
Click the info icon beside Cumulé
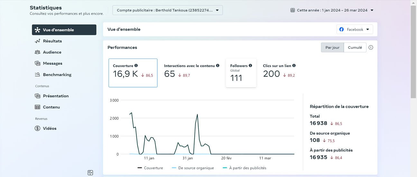pos(371,48)
